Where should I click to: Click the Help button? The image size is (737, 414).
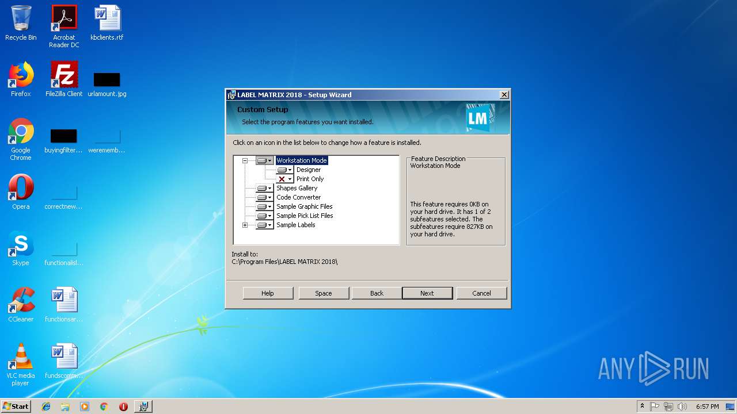268,293
